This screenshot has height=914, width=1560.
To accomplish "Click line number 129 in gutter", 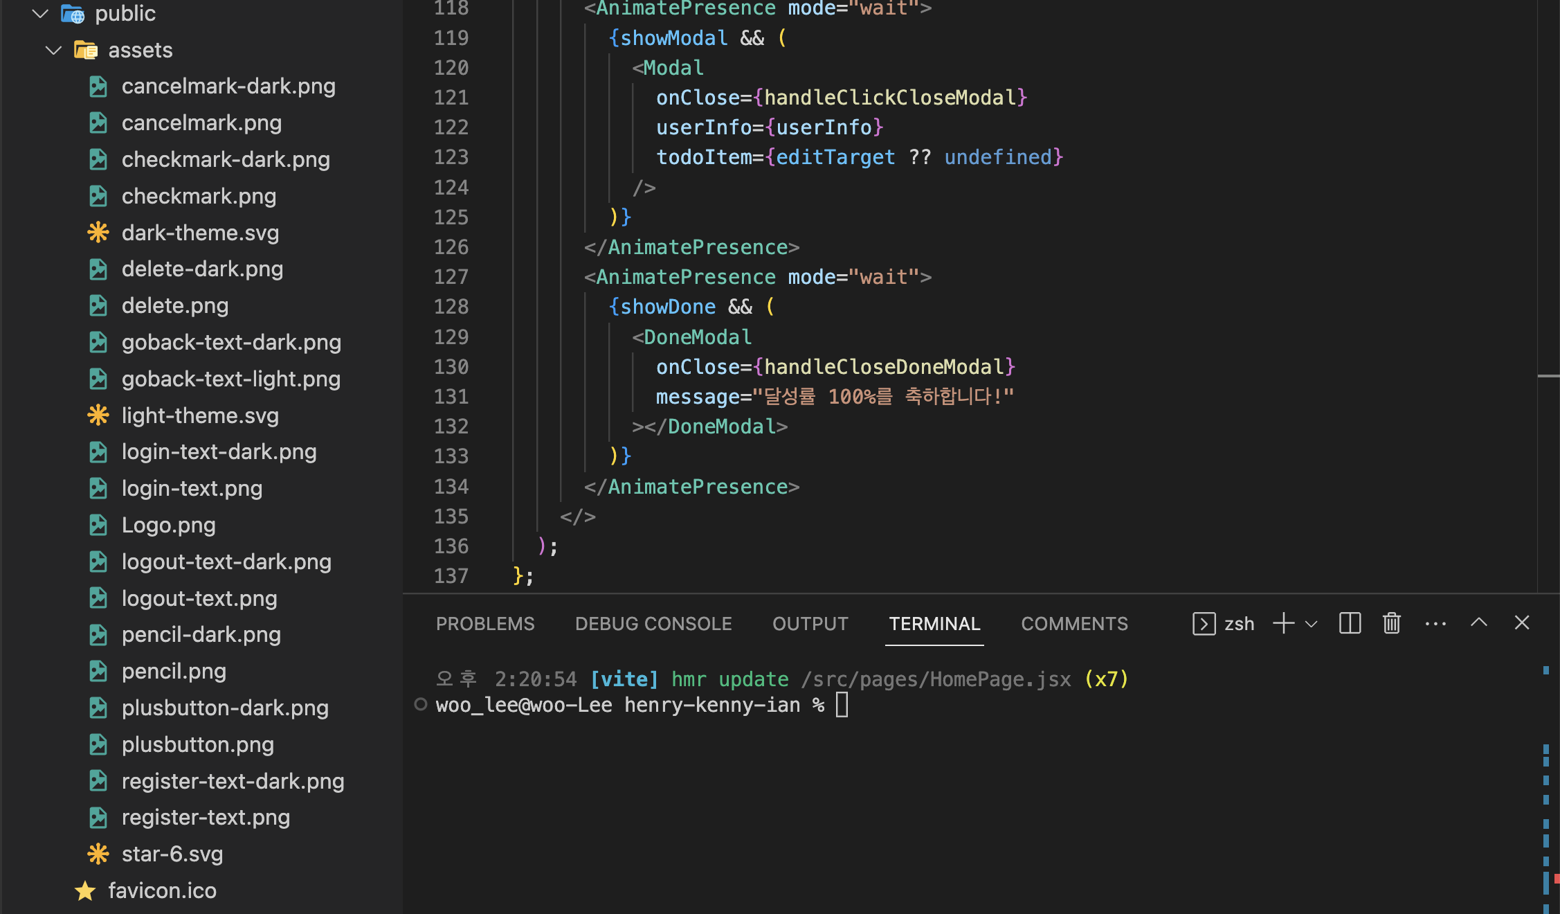I will coord(451,337).
